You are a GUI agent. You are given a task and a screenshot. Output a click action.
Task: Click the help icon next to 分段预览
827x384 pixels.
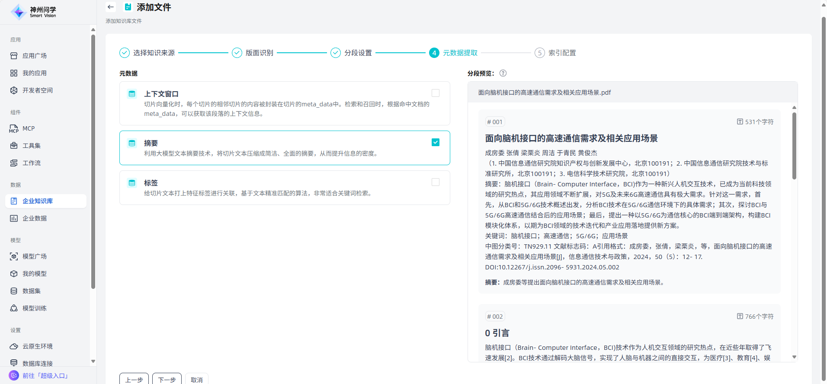click(503, 73)
